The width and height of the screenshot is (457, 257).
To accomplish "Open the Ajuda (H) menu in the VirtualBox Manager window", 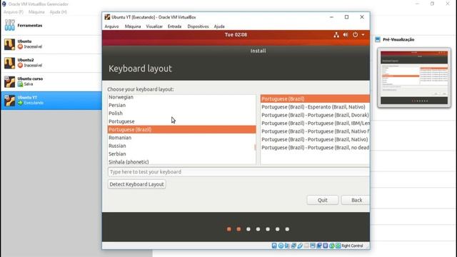I will pos(59,12).
